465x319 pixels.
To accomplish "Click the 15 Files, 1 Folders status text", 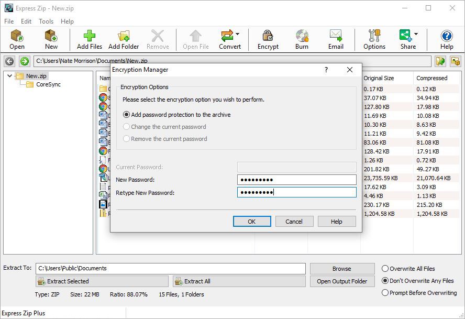I will coord(181,294).
